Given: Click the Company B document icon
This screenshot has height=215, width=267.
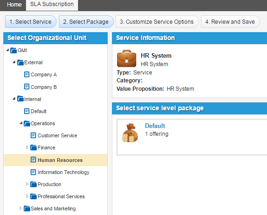Looking at the screenshot, I should pyautogui.click(x=26, y=87).
